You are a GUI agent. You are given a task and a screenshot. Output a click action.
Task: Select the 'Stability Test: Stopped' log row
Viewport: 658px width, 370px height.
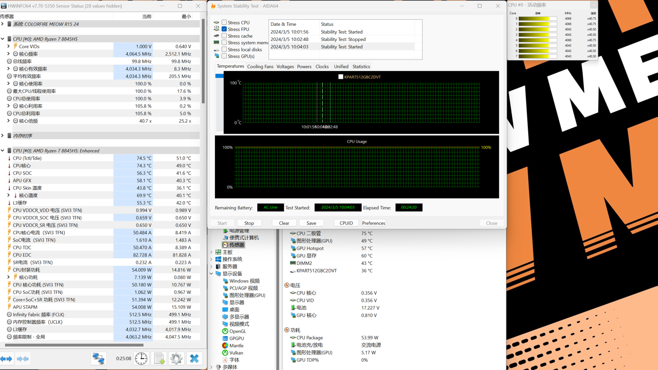[341, 39]
